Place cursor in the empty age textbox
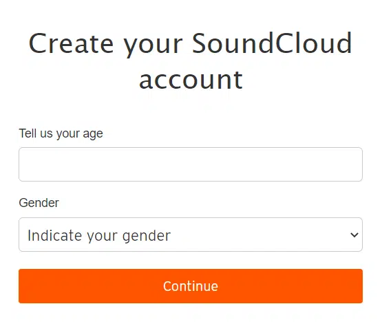Screen dimensions: 382x326 tap(191, 164)
